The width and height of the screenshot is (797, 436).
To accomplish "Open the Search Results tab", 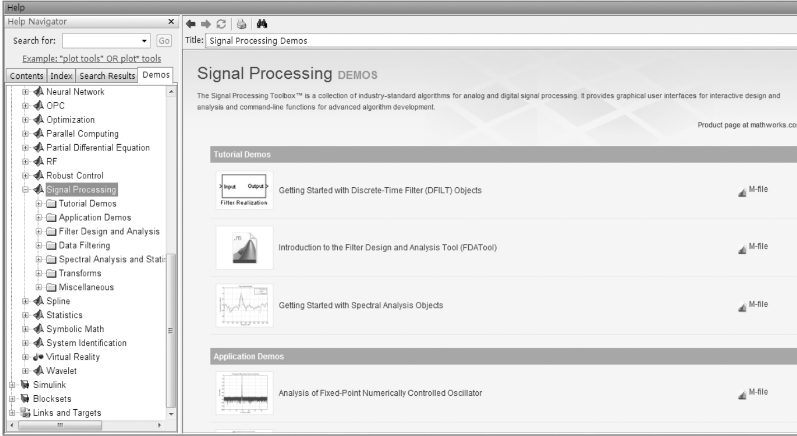I will point(106,75).
